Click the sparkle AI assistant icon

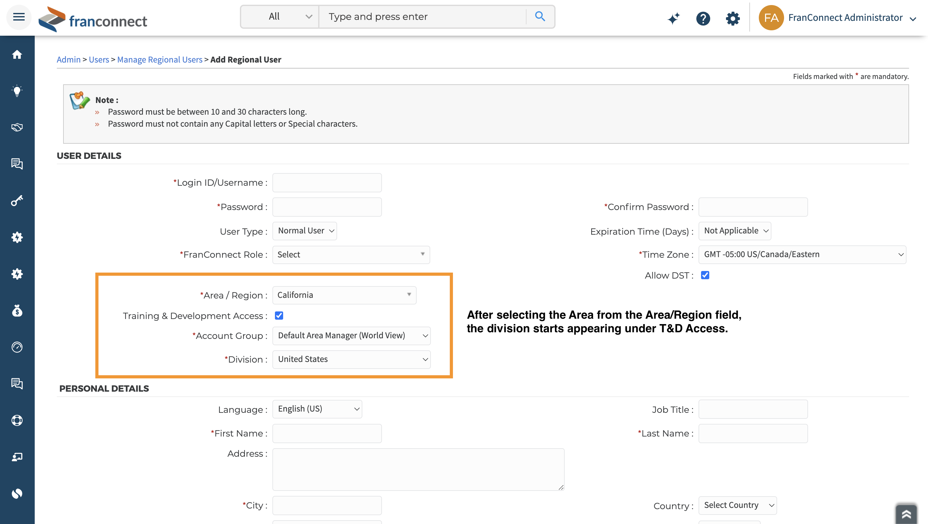click(673, 18)
